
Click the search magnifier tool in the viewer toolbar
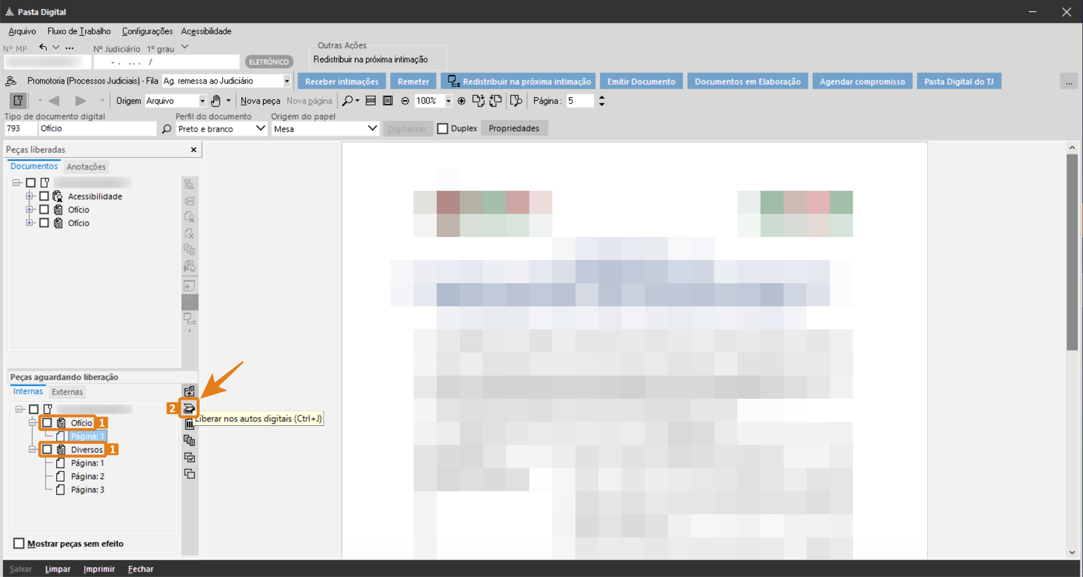(x=348, y=101)
